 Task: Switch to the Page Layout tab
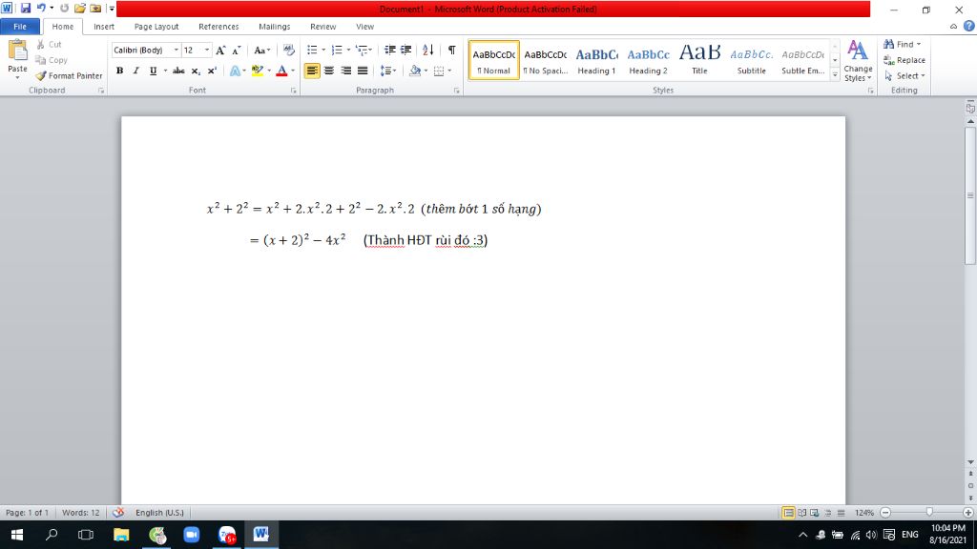tap(156, 27)
